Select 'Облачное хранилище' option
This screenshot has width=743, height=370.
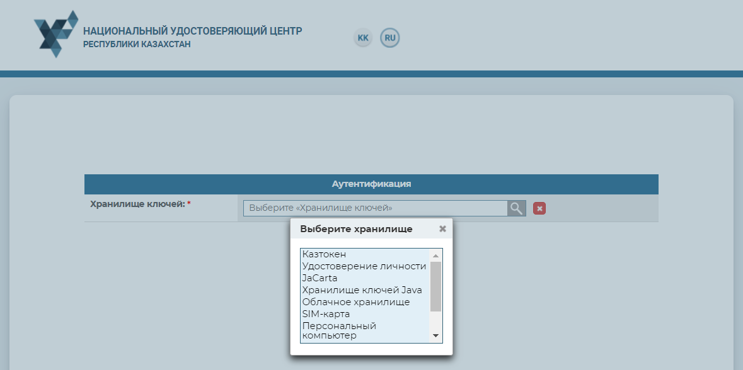click(355, 302)
